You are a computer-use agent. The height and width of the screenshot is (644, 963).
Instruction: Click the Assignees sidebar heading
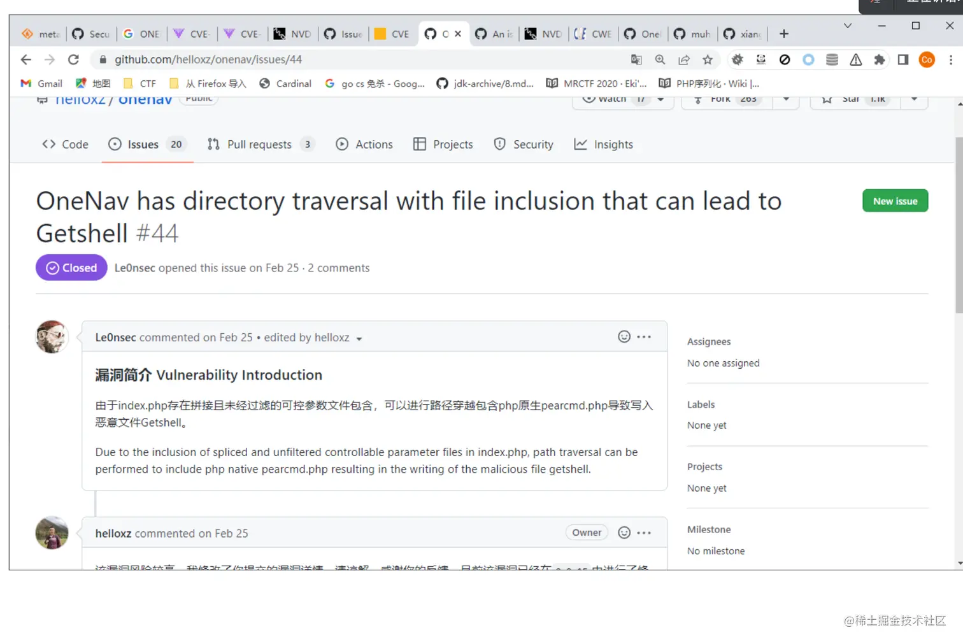[x=708, y=341]
